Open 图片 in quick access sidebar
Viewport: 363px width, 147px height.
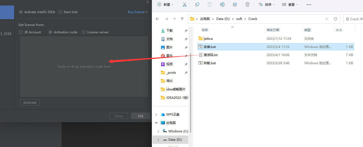(x=169, y=47)
